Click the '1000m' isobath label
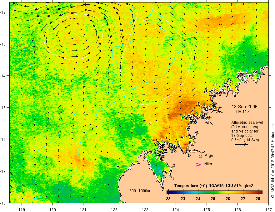 144,191
